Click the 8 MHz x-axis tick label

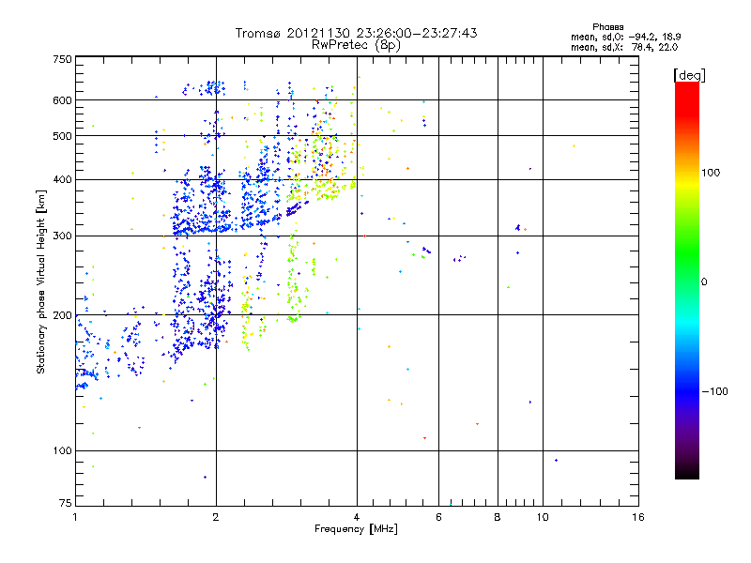point(498,518)
